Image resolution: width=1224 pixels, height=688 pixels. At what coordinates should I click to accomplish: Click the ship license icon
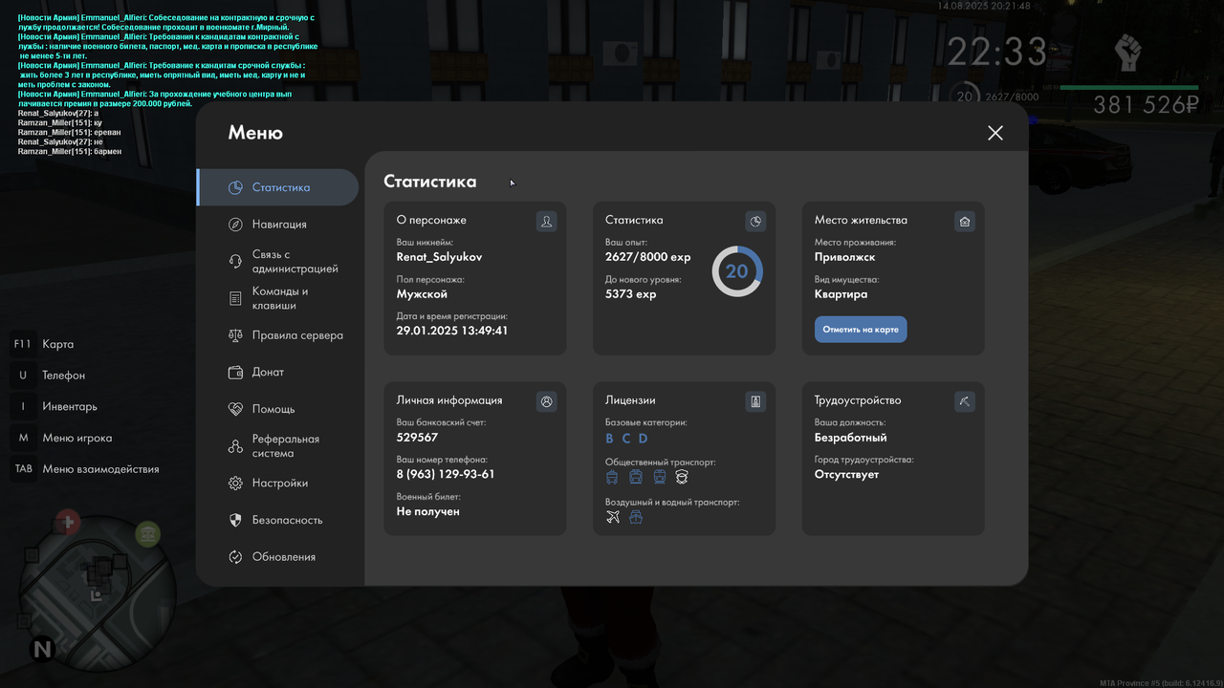pyautogui.click(x=636, y=517)
